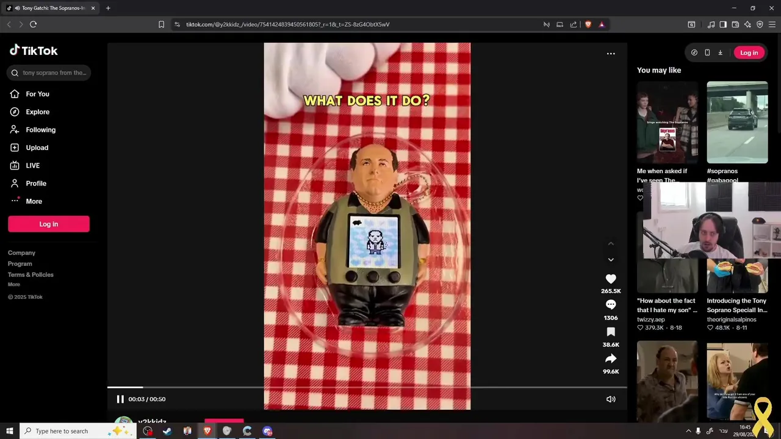Share the video via arrow icon

point(611,359)
